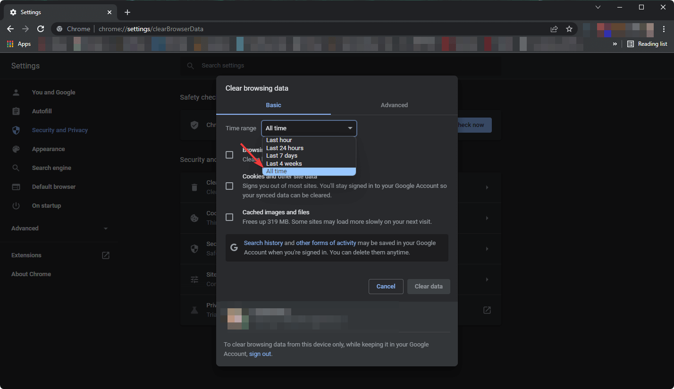Switch to the Advanced tab
This screenshot has height=389, width=674.
(394, 105)
